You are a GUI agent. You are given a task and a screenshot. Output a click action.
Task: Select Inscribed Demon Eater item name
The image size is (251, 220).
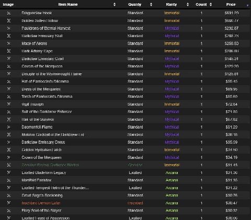click(41, 203)
